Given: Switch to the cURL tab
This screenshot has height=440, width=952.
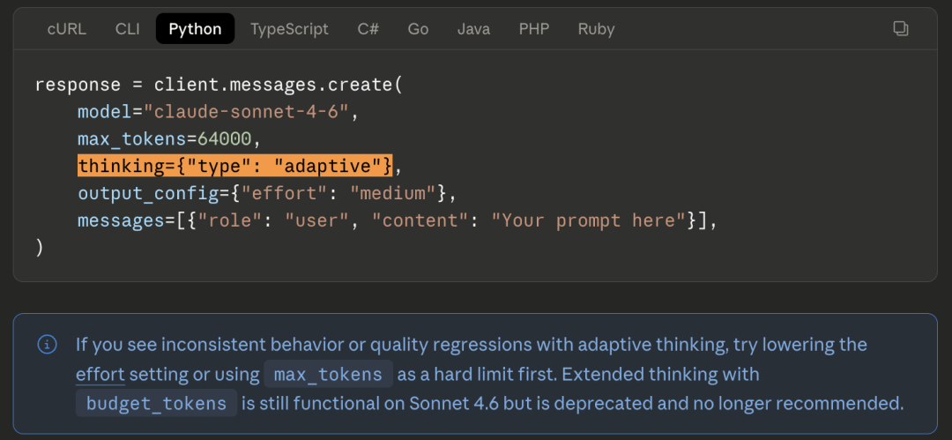Looking at the screenshot, I should point(67,29).
